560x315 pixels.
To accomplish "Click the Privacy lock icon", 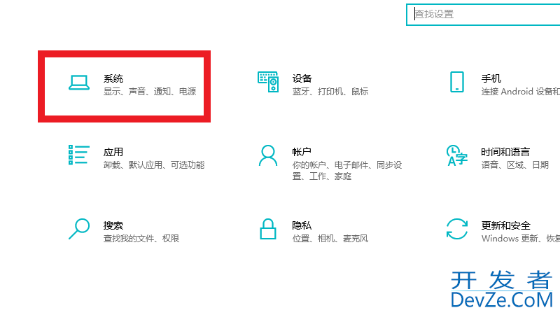I will coord(268,229).
